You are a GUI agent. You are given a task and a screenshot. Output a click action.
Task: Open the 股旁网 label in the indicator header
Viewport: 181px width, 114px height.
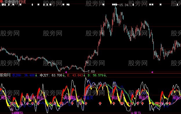(5, 75)
